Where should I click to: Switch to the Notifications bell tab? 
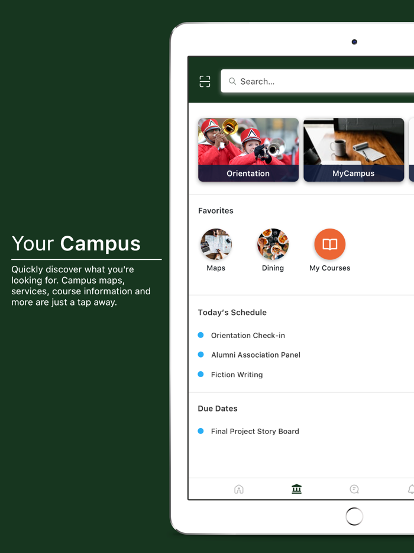411,489
